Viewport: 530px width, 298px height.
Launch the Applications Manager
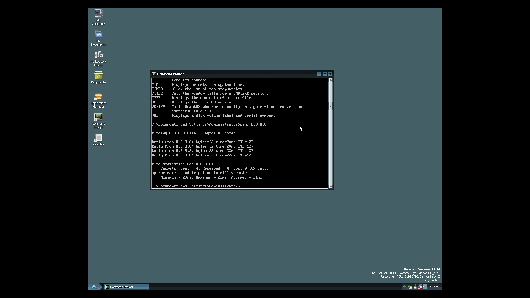pyautogui.click(x=98, y=99)
